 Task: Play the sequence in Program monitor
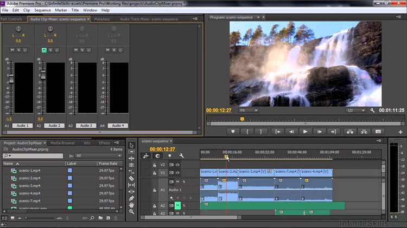[x=305, y=132]
